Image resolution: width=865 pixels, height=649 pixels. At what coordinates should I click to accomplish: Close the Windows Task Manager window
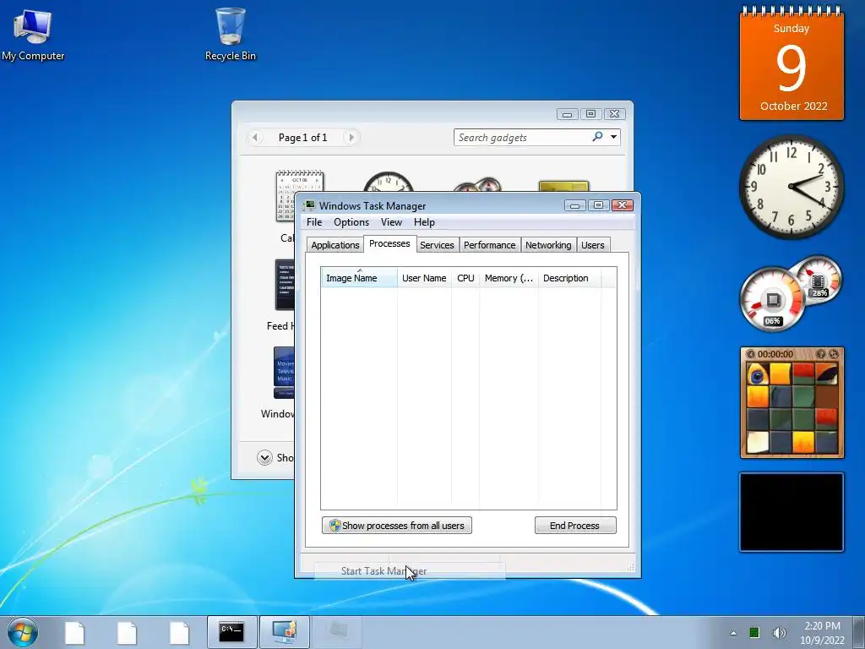(x=623, y=205)
